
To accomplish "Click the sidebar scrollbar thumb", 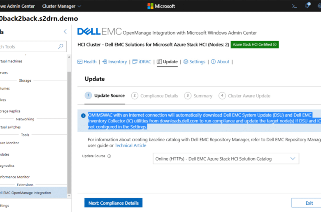I will point(69,132).
